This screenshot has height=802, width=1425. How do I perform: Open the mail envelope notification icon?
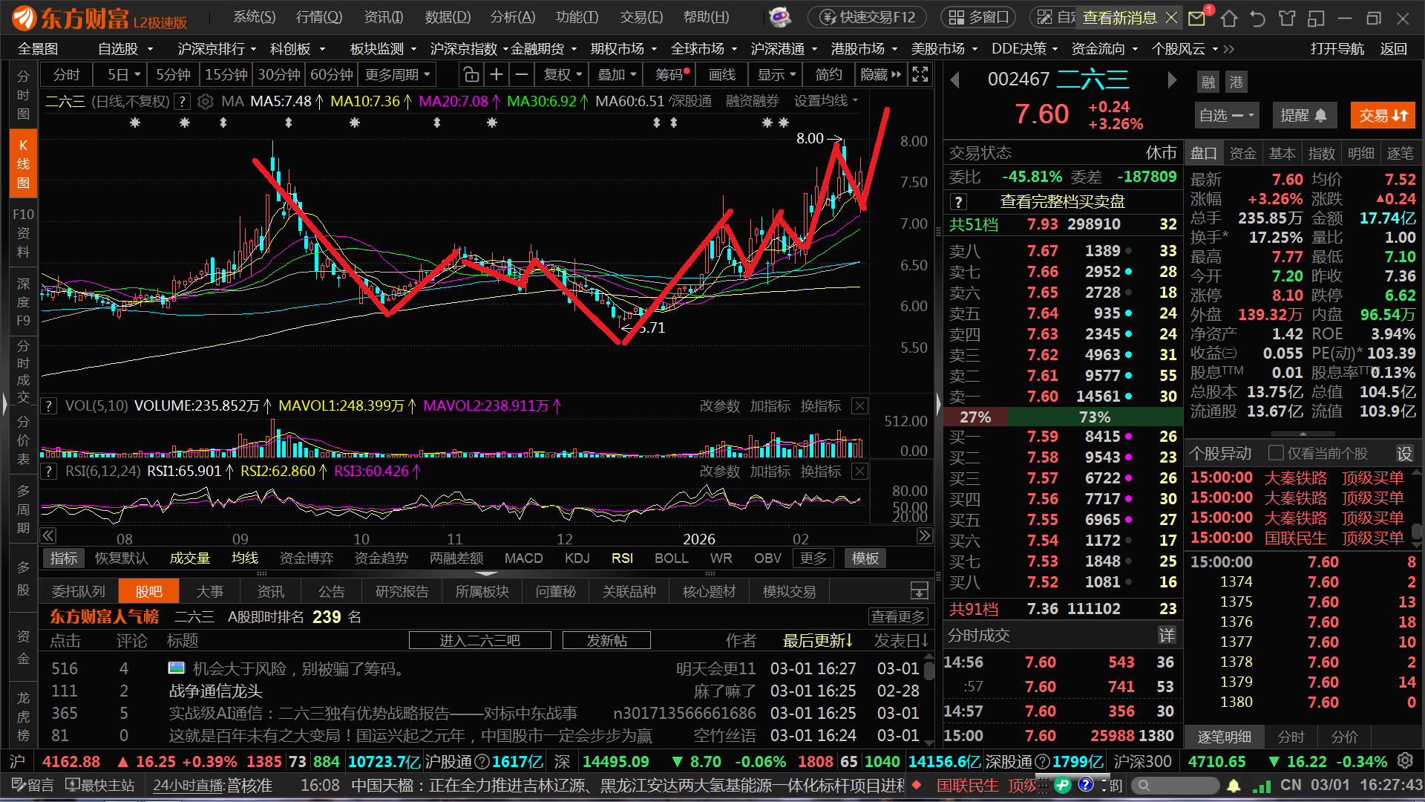[x=1196, y=18]
